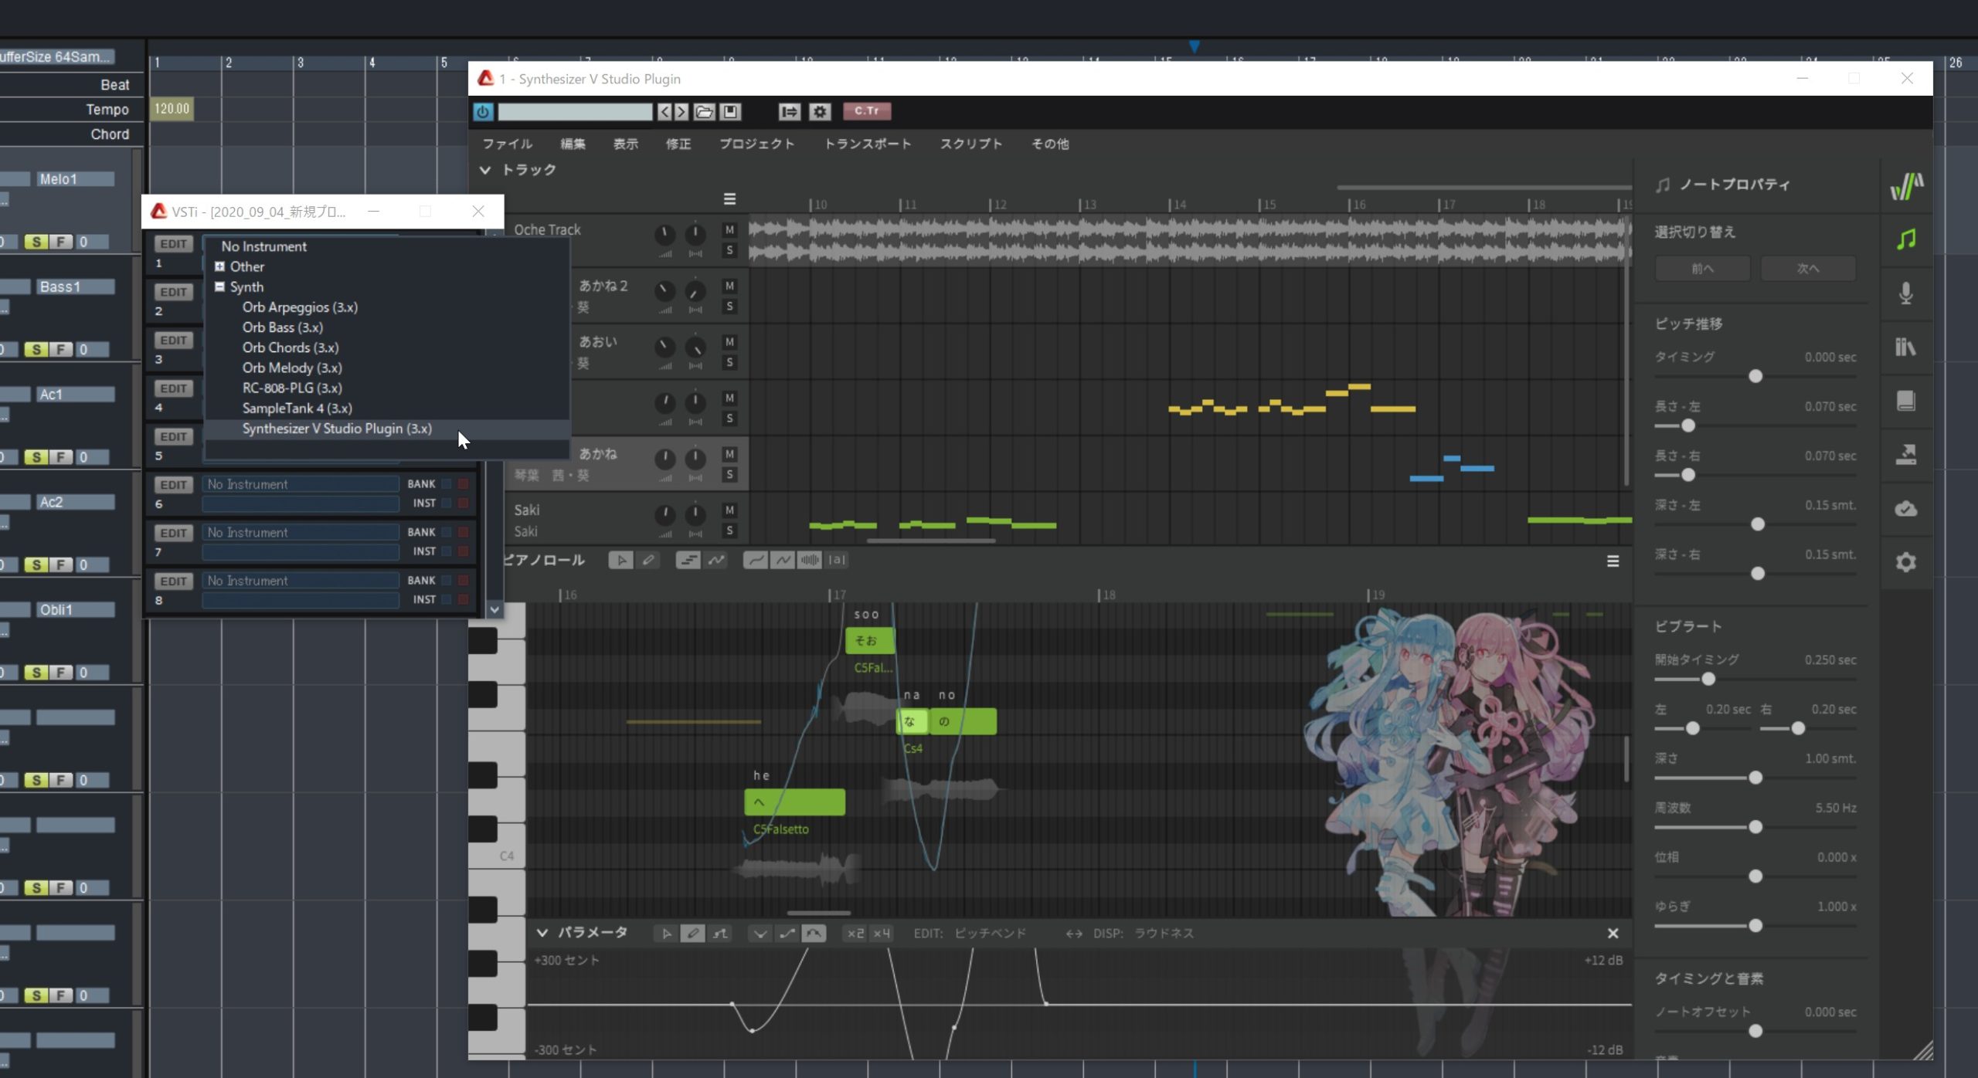The image size is (1978, 1078).
Task: Open the piano roll hamburger menu
Action: tap(1613, 561)
